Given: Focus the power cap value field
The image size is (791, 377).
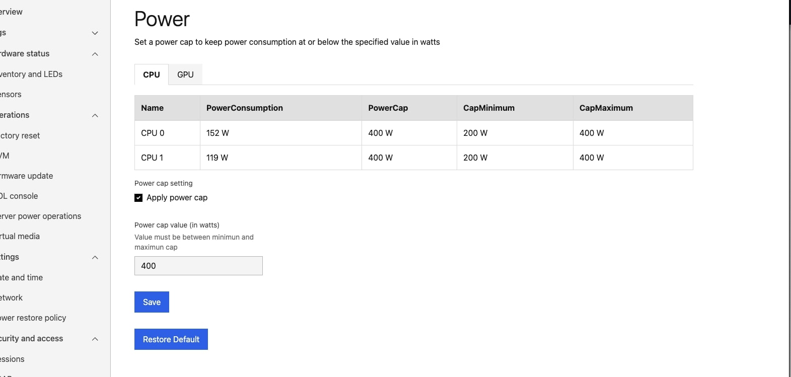Looking at the screenshot, I should [x=198, y=266].
